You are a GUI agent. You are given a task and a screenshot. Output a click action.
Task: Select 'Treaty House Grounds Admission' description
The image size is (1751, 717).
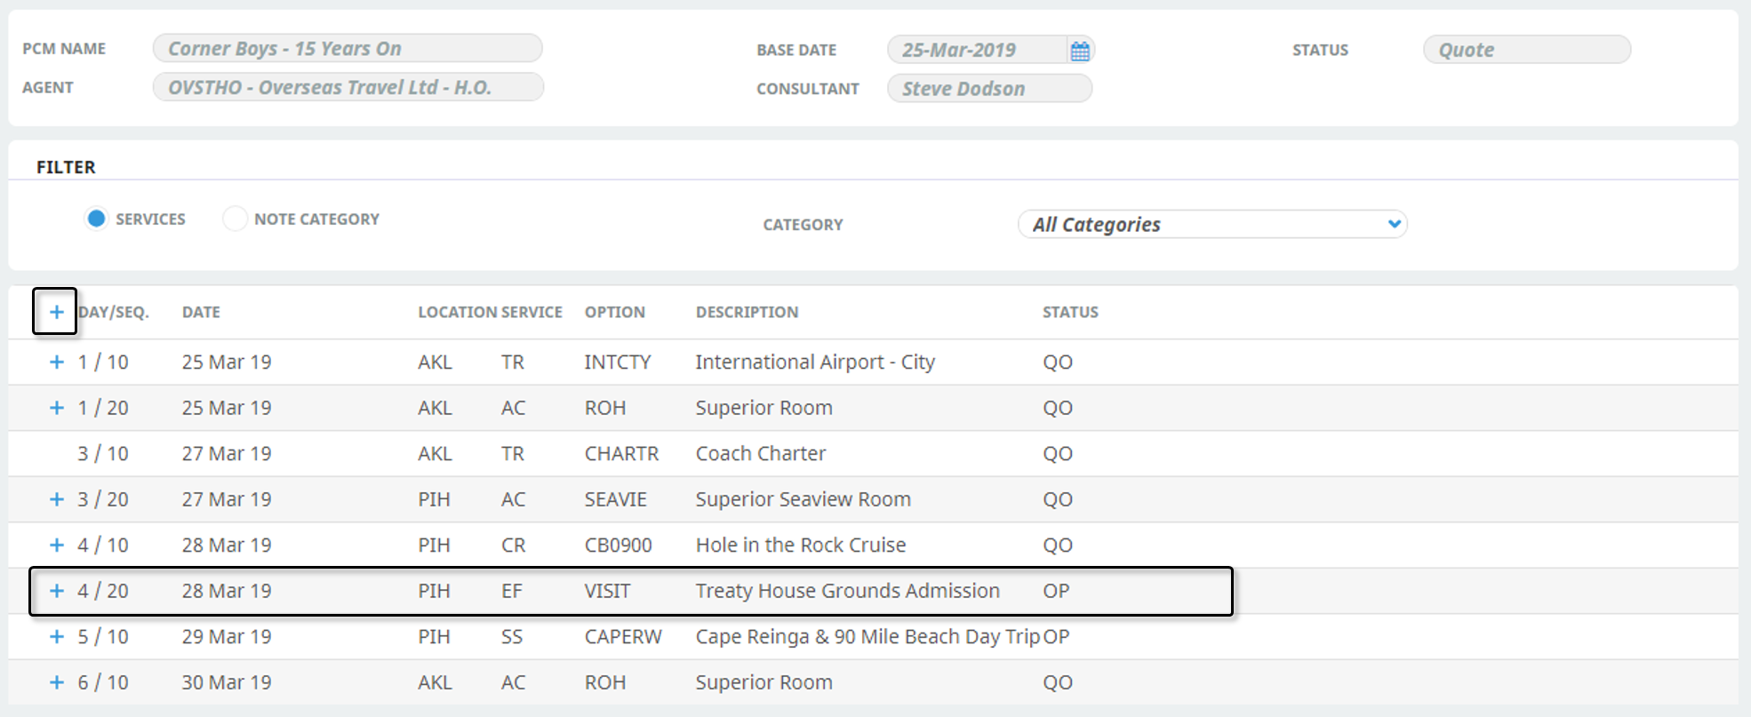pos(848,591)
